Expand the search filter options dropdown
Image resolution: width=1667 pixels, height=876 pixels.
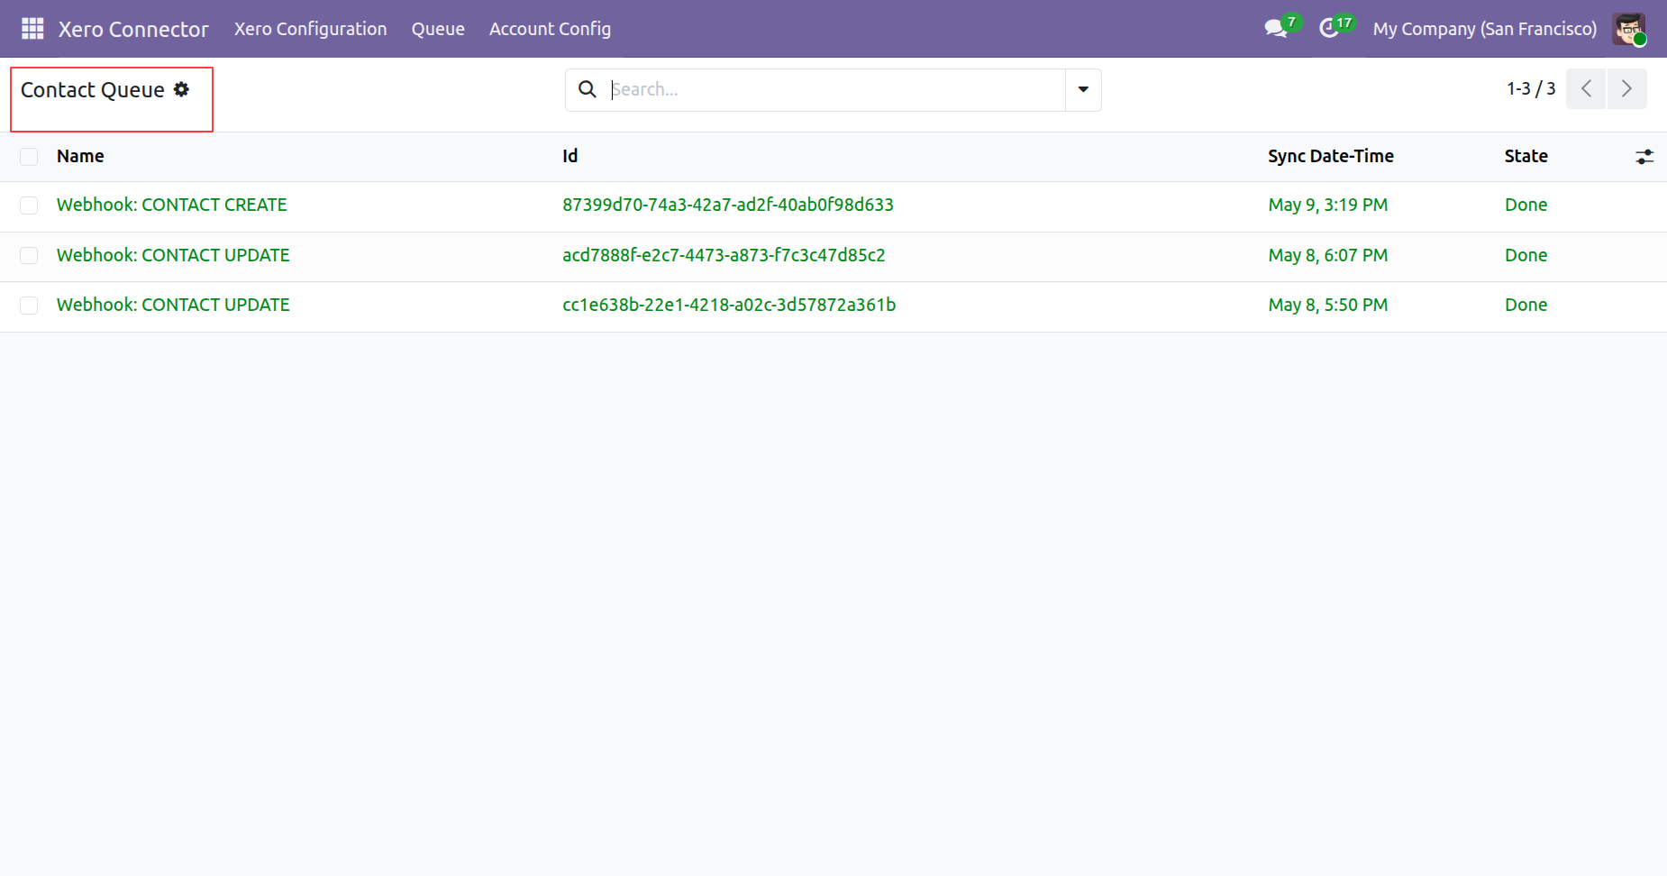point(1083,89)
